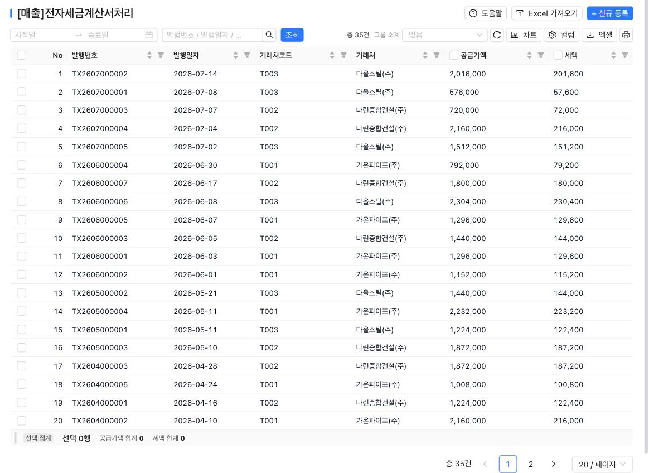Click cell TX2607000005
649x473 pixels.
coord(100,147)
